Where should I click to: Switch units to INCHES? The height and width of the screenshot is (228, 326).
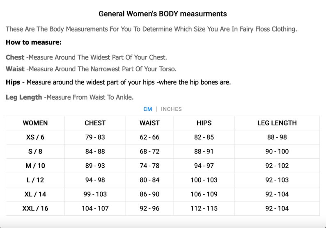171,109
